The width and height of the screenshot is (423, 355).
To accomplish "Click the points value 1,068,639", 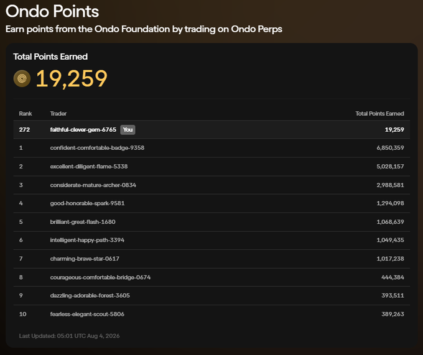I will [x=391, y=222].
